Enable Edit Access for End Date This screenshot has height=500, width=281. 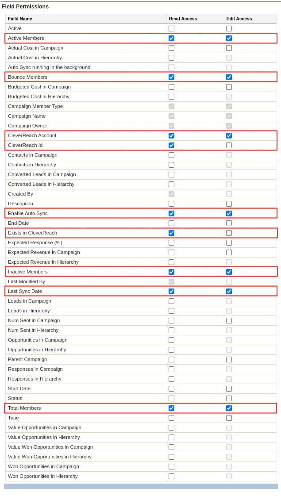(229, 223)
